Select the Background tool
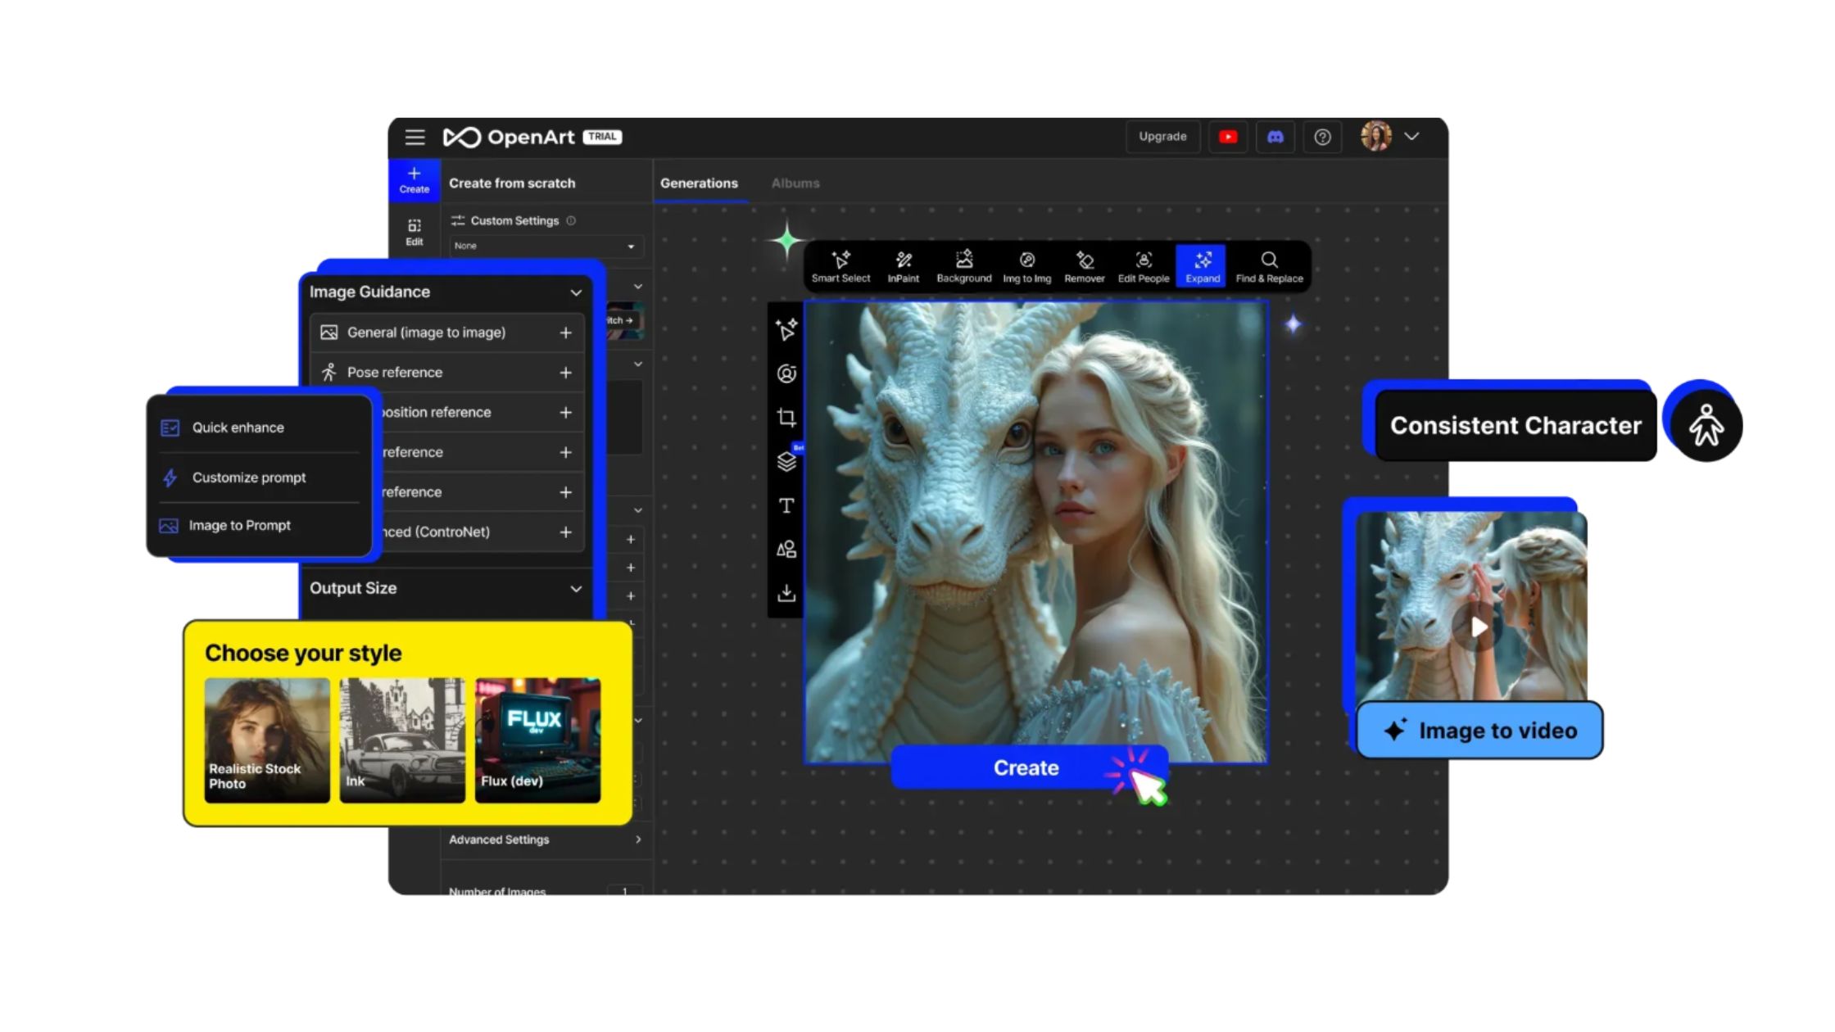Screen dimensions: 1835x1032 coord(963,266)
